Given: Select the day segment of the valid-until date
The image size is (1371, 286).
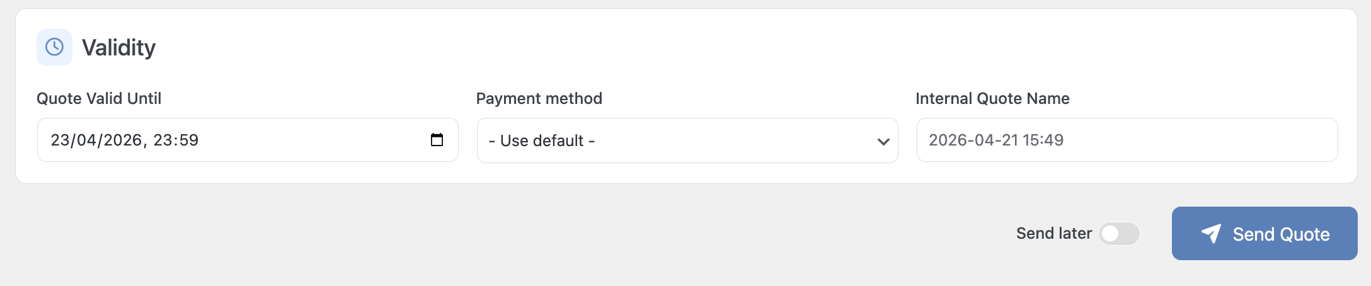Looking at the screenshot, I should (59, 140).
